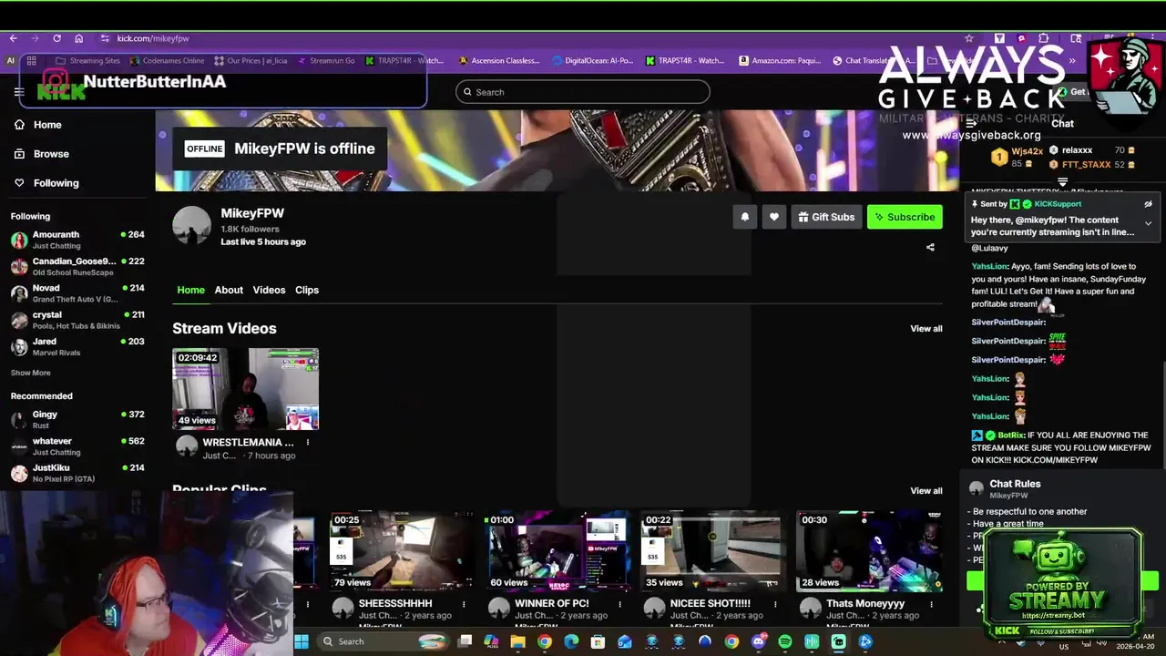
Task: Open options menu for NICEEE SHOT!!!!! clip
Action: (775, 604)
